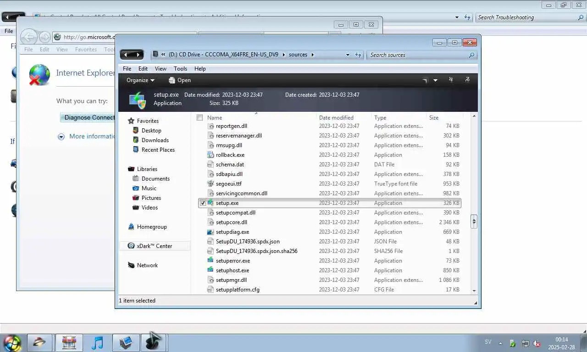Click scroll up arrow in file list
This screenshot has height=352, width=587.
coord(474,116)
